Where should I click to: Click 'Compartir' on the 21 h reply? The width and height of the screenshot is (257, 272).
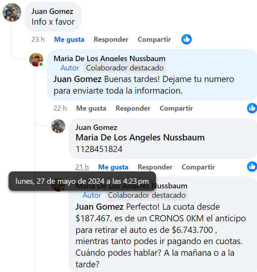198,167
